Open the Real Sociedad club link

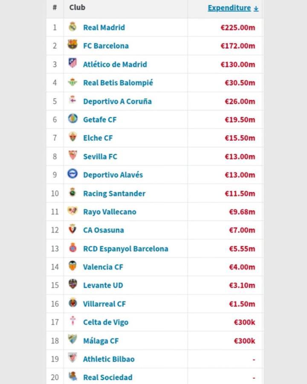pyautogui.click(x=108, y=378)
